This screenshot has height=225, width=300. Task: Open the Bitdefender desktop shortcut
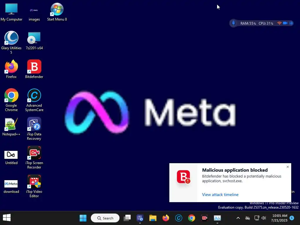tap(34, 69)
